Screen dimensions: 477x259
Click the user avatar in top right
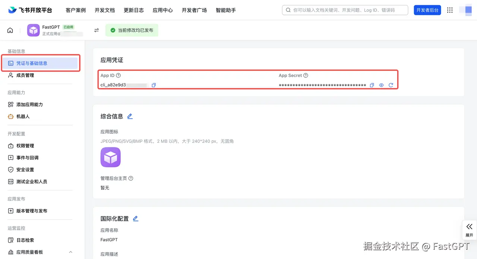click(465, 10)
